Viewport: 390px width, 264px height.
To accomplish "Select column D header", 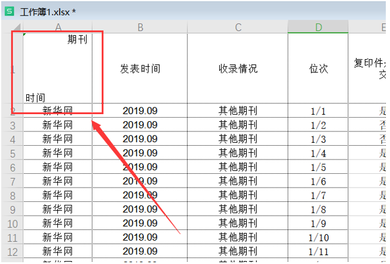I will tap(318, 27).
